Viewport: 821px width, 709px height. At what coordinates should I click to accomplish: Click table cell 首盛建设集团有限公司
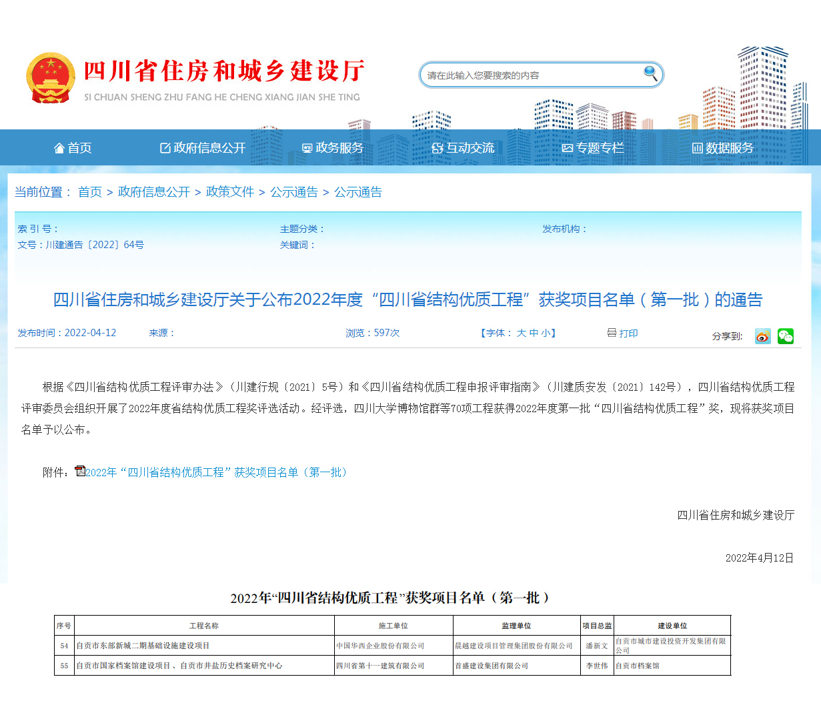(x=492, y=666)
